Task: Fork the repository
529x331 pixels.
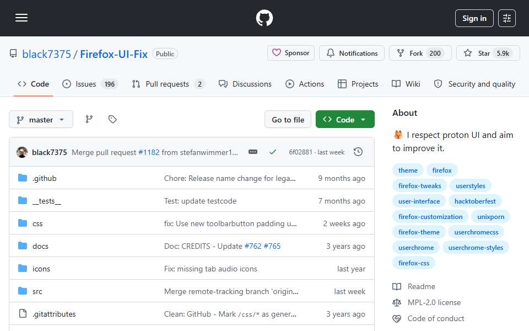Action: pyautogui.click(x=420, y=53)
